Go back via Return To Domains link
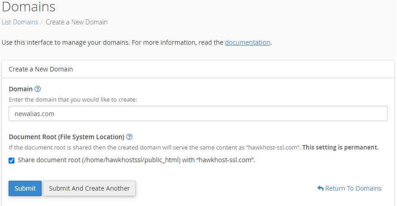Viewport: 397px width, 206px height. tap(353, 188)
